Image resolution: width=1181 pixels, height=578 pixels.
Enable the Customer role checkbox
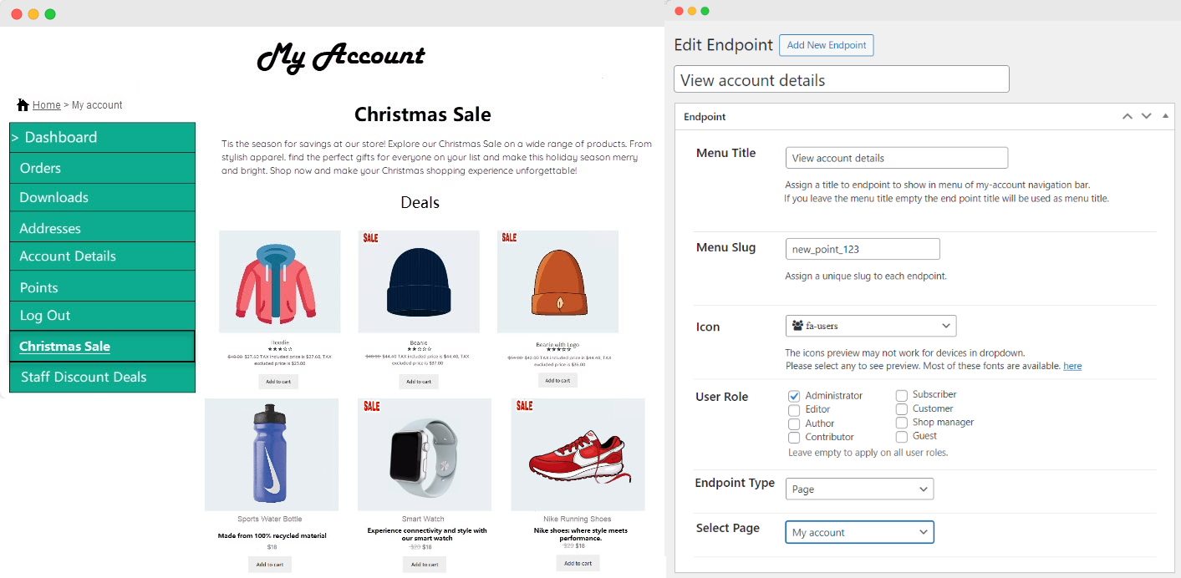pyautogui.click(x=901, y=408)
